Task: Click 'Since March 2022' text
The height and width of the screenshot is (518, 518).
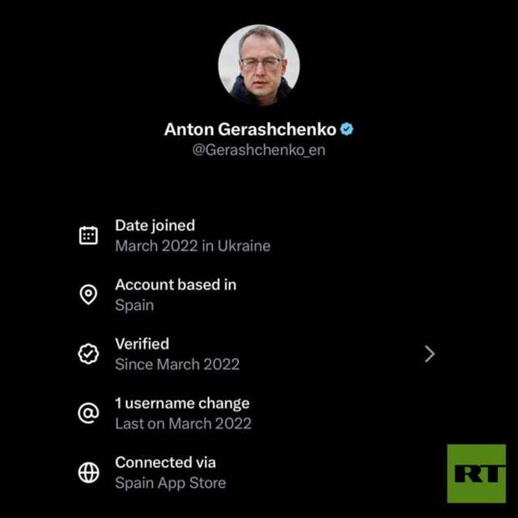Action: tap(177, 364)
